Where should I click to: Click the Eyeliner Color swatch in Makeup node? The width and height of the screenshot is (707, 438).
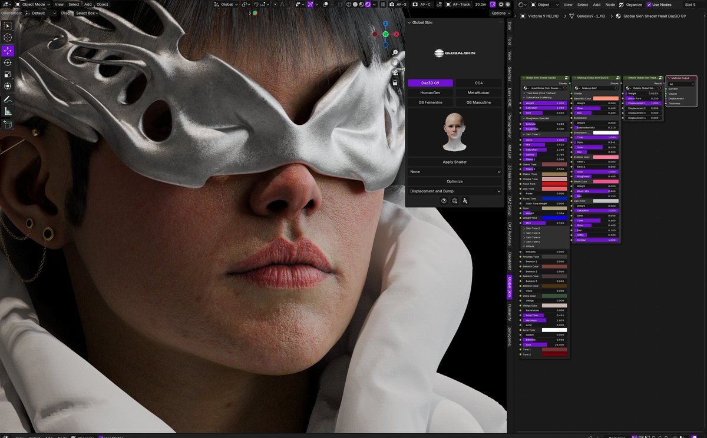[x=606, y=157]
